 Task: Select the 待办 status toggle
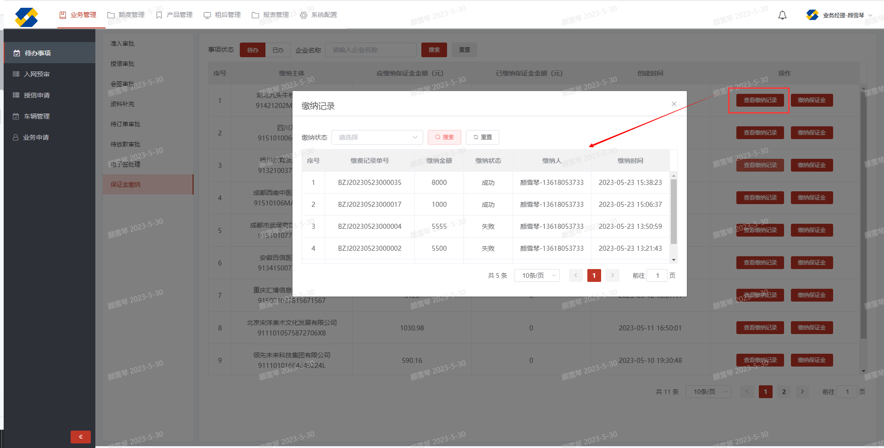point(253,50)
